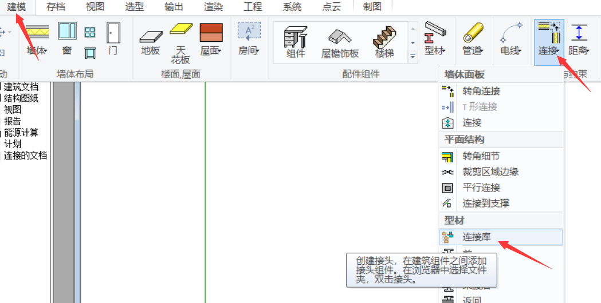This screenshot has width=601, height=303.
Task: Click the component gallery down arrow
Action: point(413,42)
